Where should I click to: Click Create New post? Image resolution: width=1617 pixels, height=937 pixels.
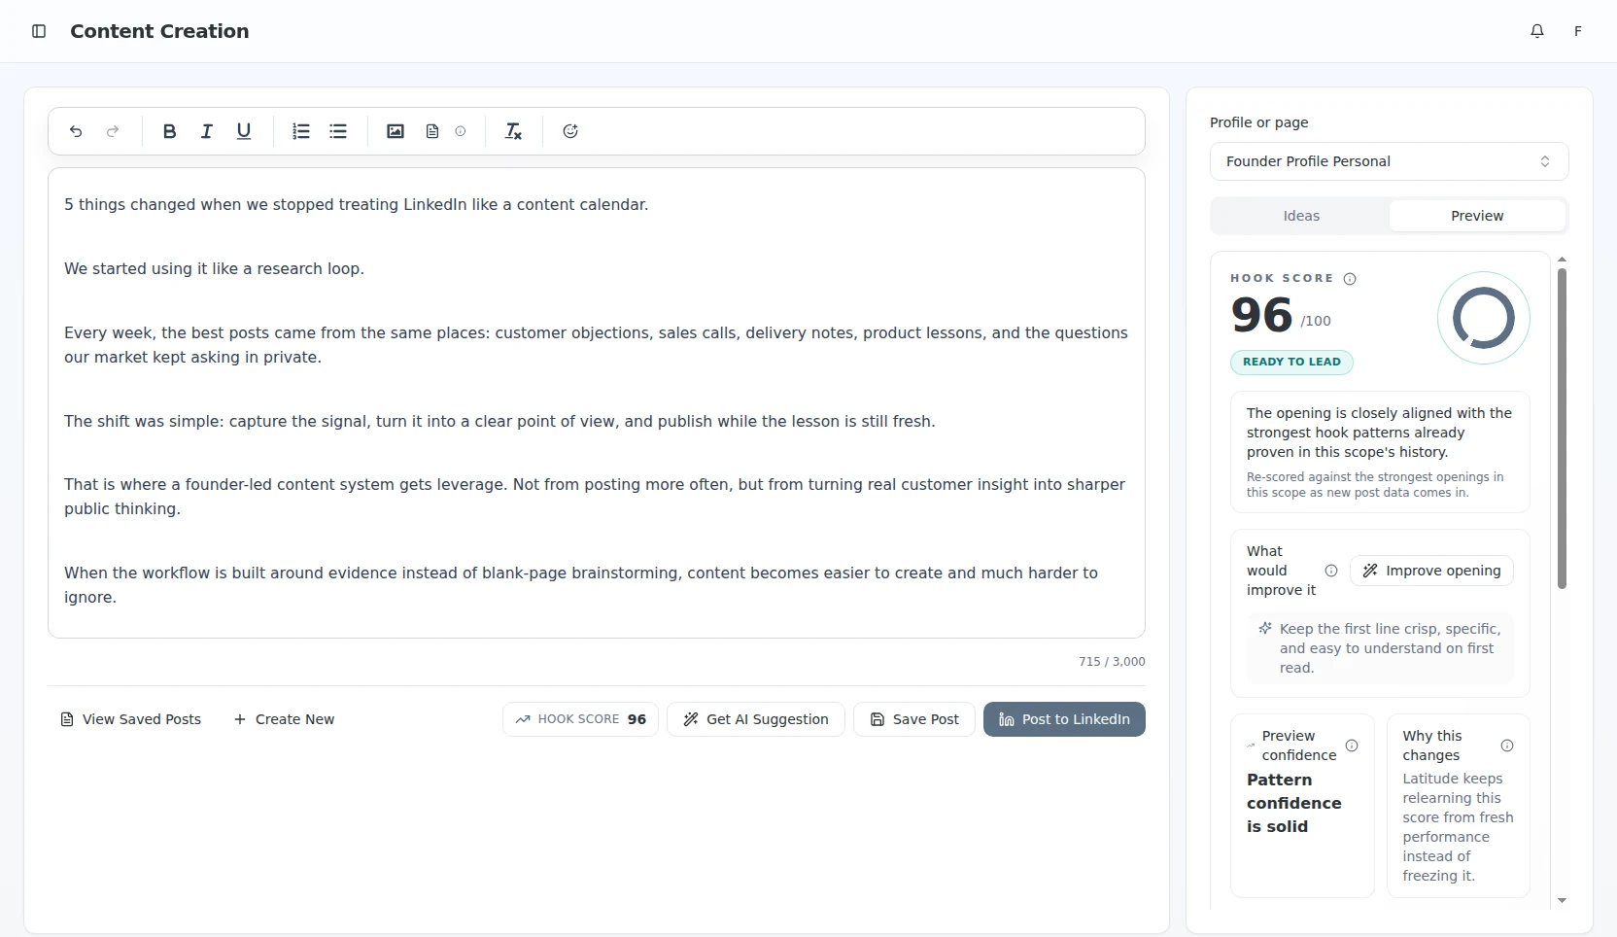[284, 719]
